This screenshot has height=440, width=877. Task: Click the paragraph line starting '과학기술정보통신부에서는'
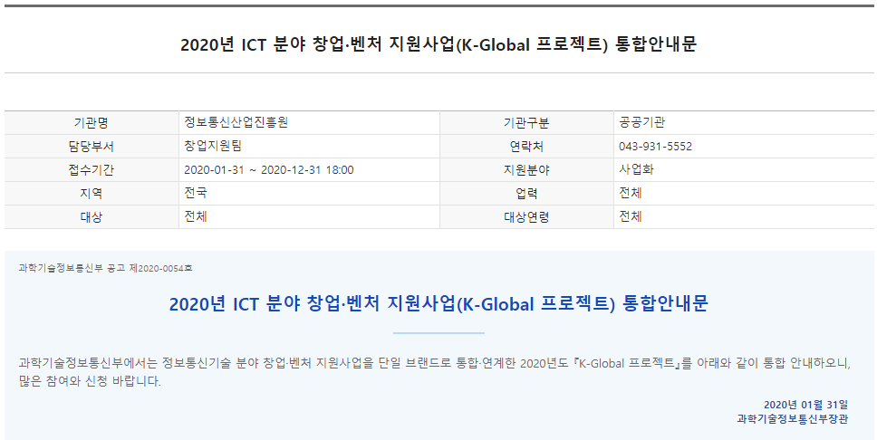[435, 363]
